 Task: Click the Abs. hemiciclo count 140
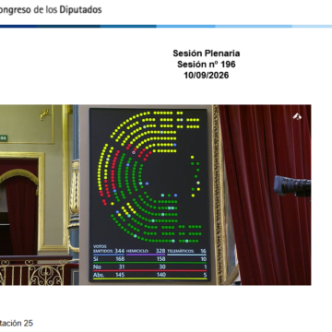click(x=161, y=275)
